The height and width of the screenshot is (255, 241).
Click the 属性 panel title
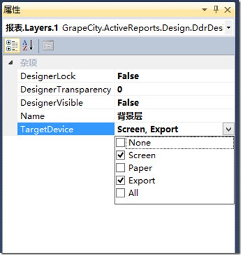(x=12, y=10)
